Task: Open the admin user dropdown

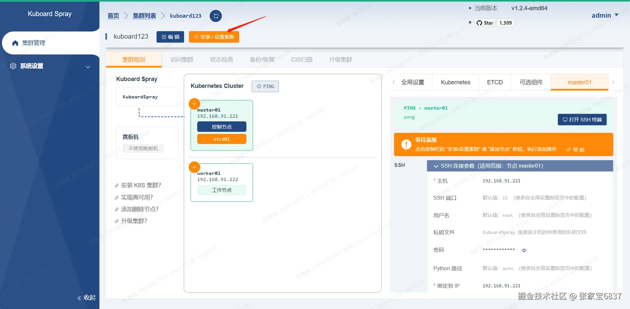Action: (x=605, y=15)
